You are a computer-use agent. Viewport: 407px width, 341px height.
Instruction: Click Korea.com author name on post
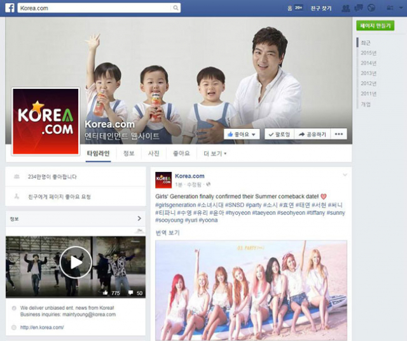pos(190,176)
